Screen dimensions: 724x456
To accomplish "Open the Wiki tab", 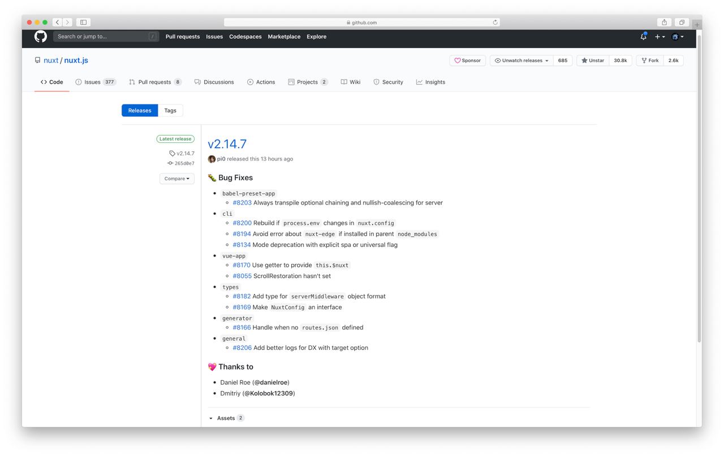I will point(351,82).
